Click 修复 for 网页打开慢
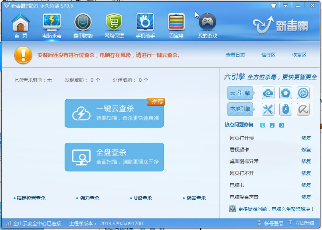Screen dimensions: 322x230 (306, 138)
